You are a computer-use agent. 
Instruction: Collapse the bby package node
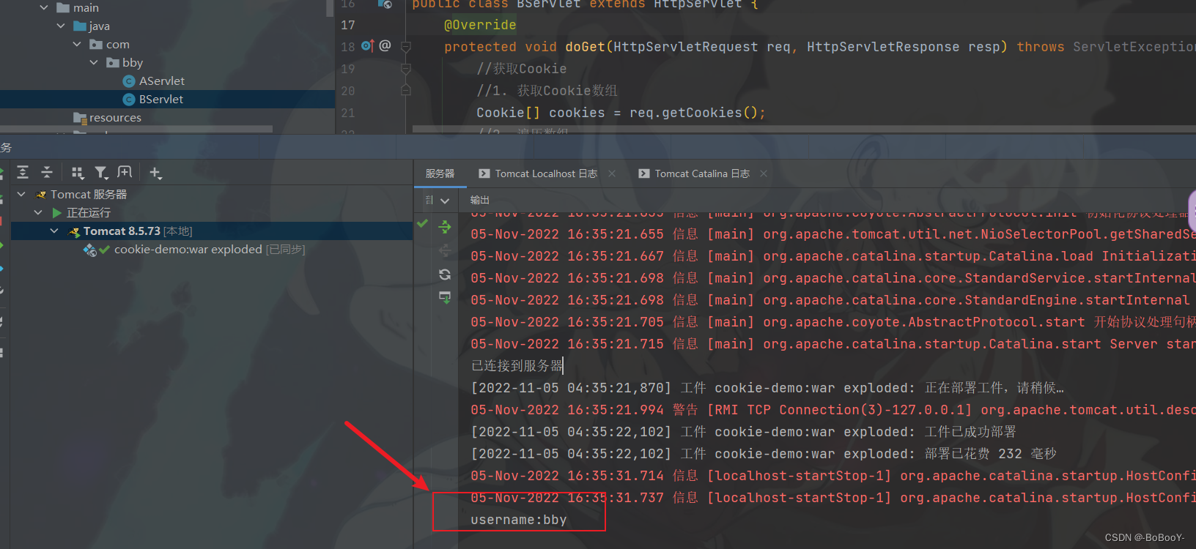94,62
